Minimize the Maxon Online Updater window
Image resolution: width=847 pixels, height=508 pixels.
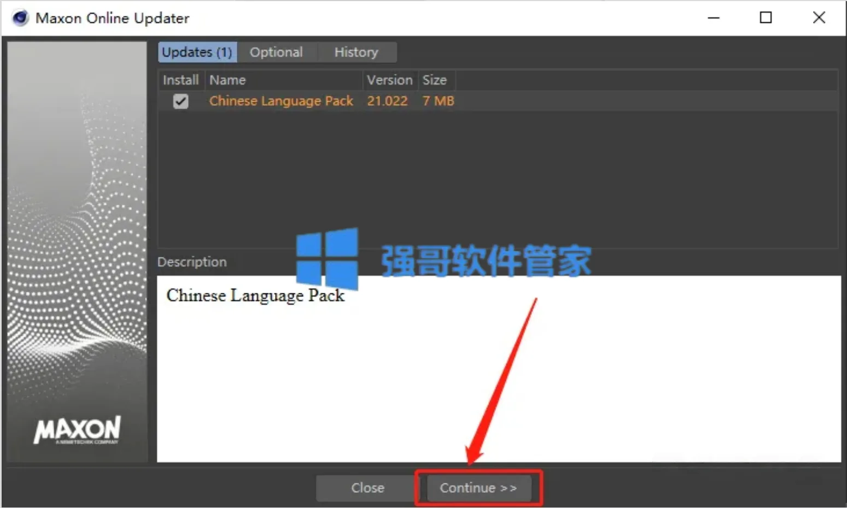pyautogui.click(x=714, y=18)
